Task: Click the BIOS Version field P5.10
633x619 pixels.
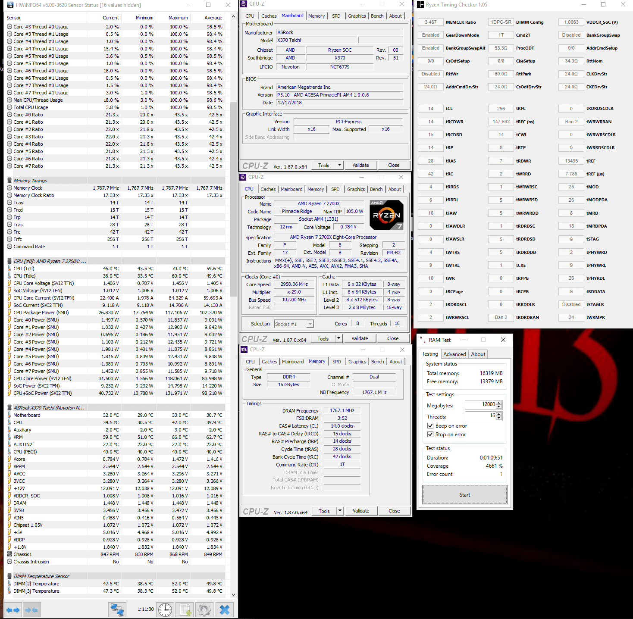Action: coord(340,95)
